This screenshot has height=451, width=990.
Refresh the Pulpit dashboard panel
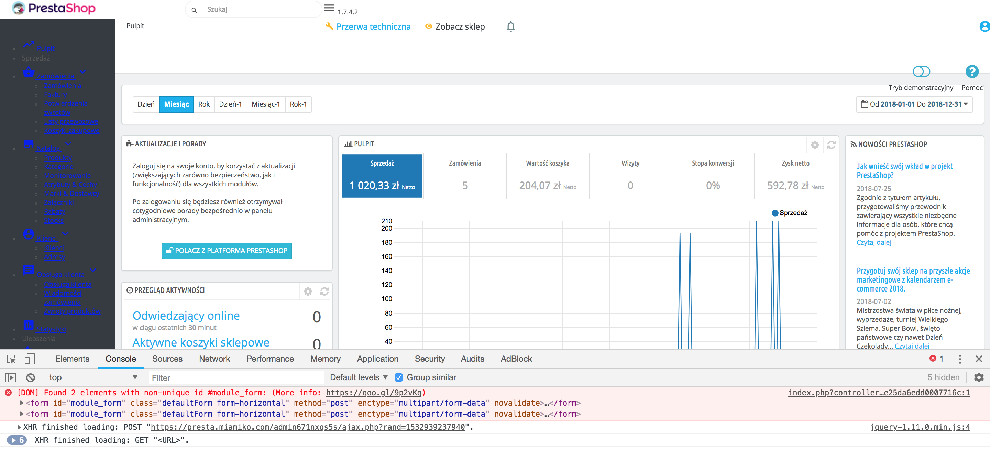(831, 145)
